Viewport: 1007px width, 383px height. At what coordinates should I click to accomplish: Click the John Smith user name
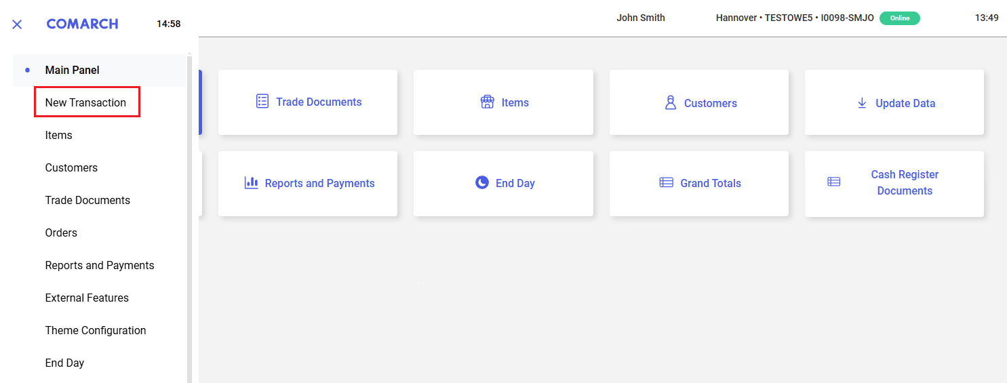[x=641, y=18]
